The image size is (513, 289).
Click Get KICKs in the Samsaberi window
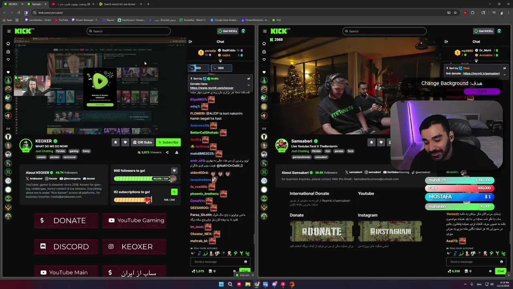coord(483,31)
